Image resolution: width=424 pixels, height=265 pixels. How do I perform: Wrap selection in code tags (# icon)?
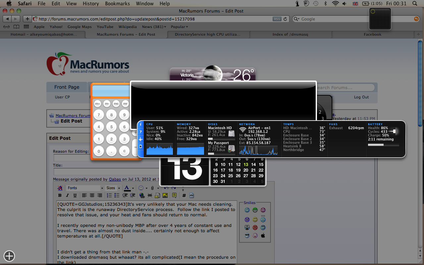pyautogui.click(x=184, y=195)
